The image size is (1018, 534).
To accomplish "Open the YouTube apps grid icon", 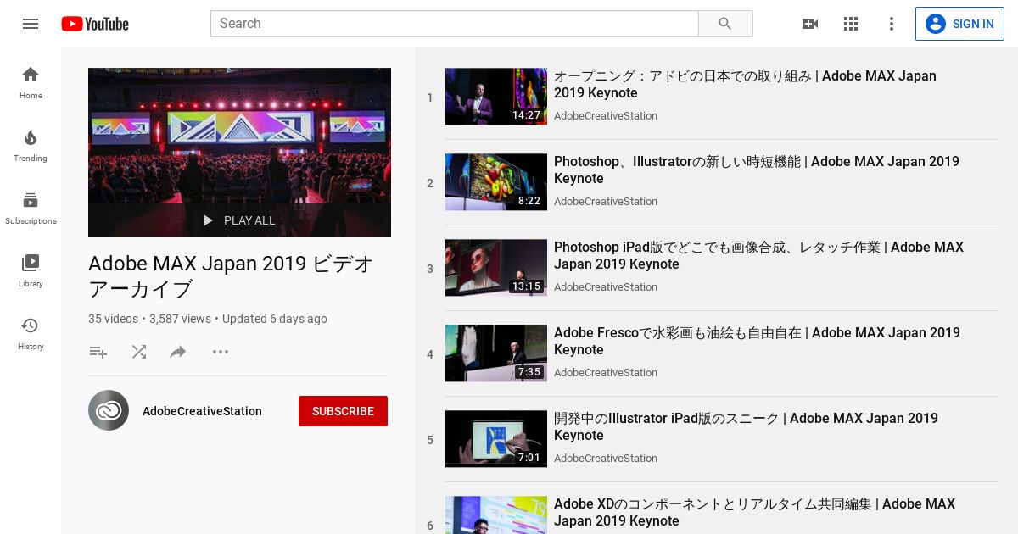I will 851,24.
